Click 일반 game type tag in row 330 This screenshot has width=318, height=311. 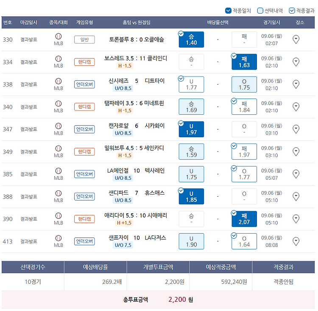tap(84, 40)
